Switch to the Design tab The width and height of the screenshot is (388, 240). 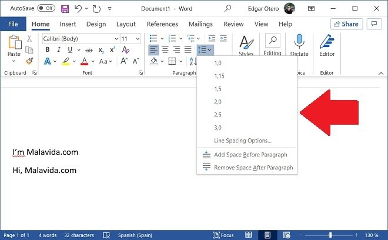tap(96, 24)
